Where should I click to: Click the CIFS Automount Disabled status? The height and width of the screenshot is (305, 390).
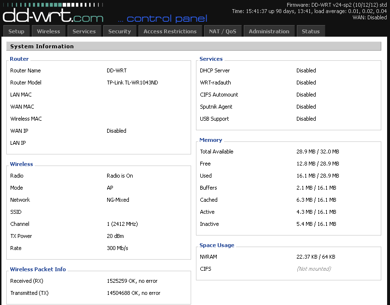pos(306,95)
